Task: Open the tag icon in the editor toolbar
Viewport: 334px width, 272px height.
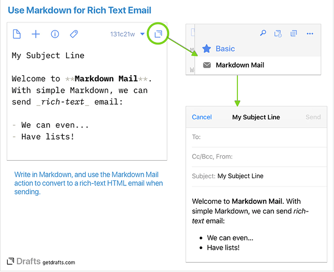Action: [74, 34]
